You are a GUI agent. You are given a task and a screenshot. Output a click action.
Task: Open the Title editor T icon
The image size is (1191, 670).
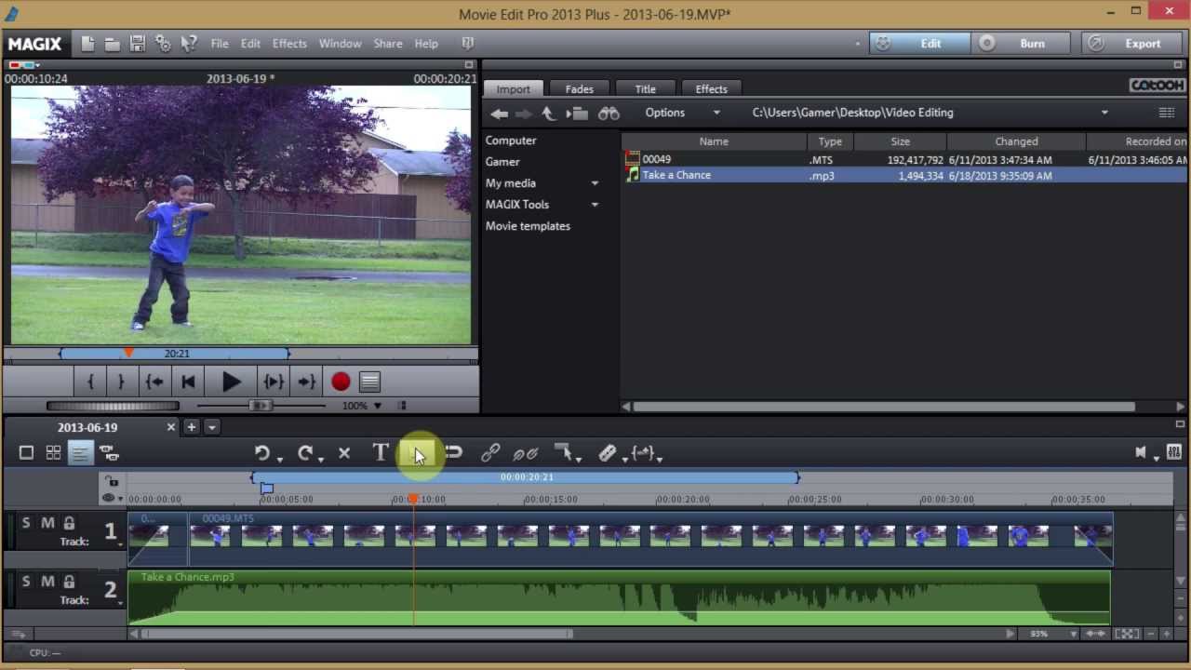381,453
